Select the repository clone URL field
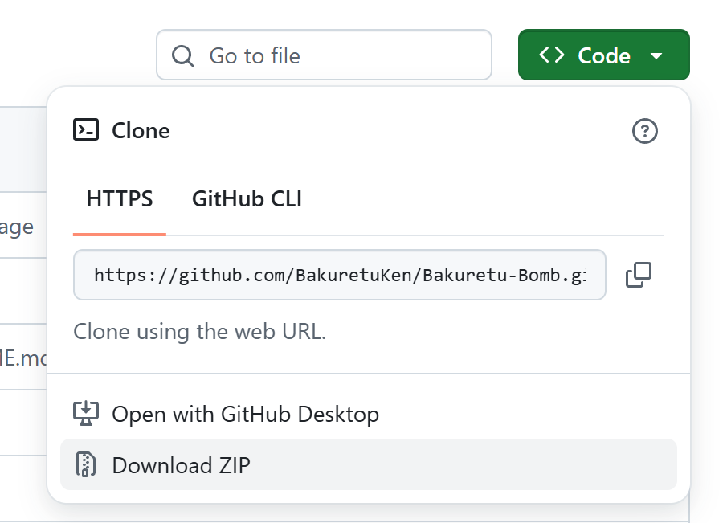 tap(339, 275)
